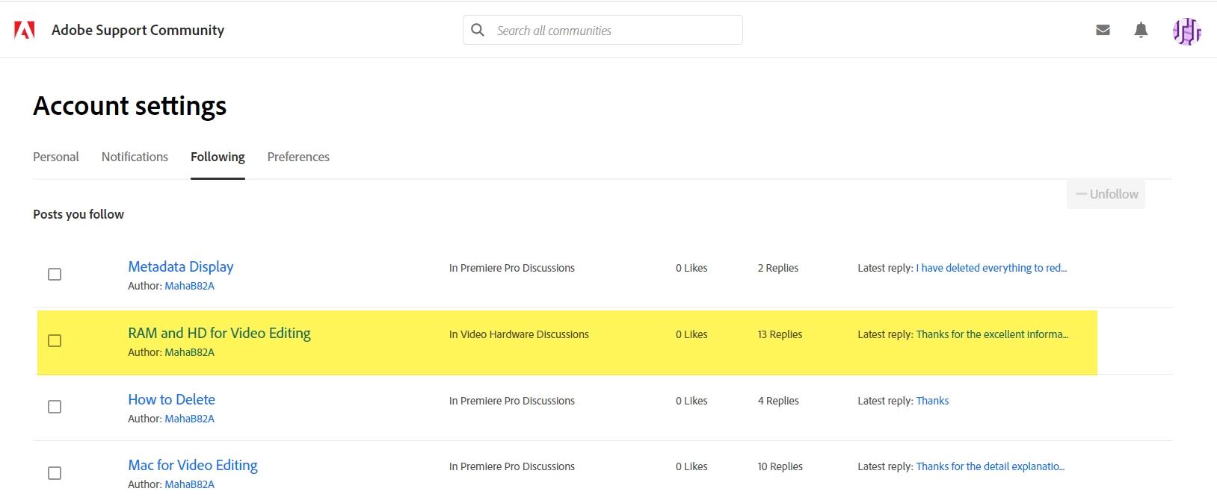Tick the How to Delete post checkbox
The image size is (1217, 500).
coord(55,407)
